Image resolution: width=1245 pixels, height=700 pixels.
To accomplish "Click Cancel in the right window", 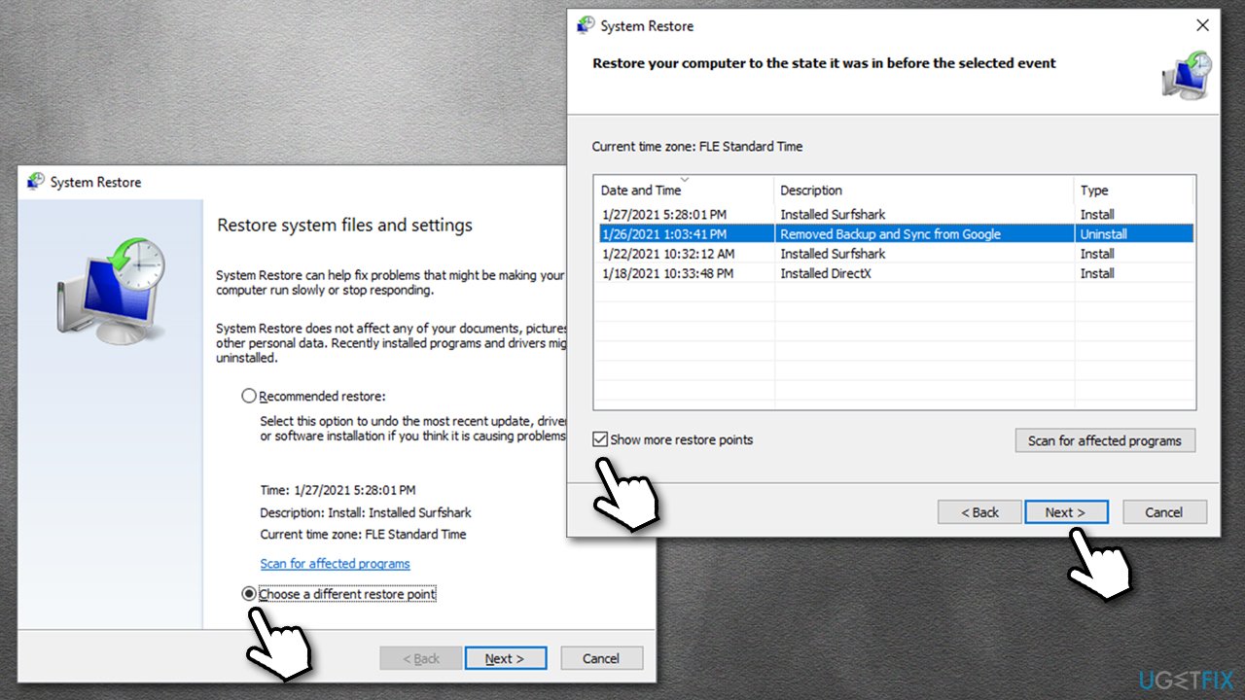I will (x=1164, y=511).
